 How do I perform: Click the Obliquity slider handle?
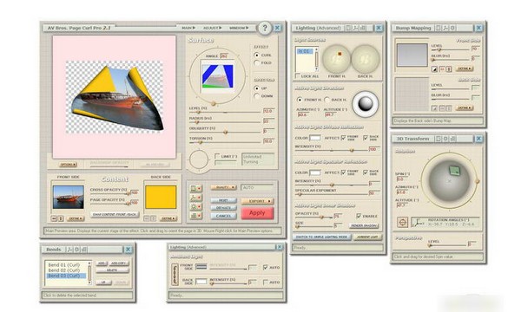(x=226, y=133)
